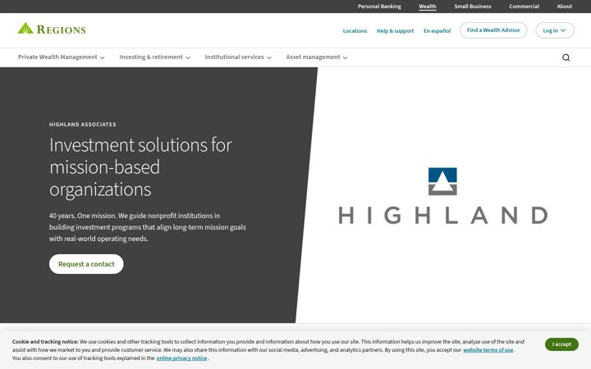Screen dimensions: 591x369
Task: Go to Small Business section
Action: click(x=473, y=7)
